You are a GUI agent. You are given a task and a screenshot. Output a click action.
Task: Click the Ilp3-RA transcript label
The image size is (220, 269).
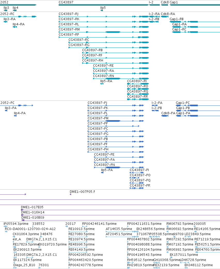coord(10,19)
